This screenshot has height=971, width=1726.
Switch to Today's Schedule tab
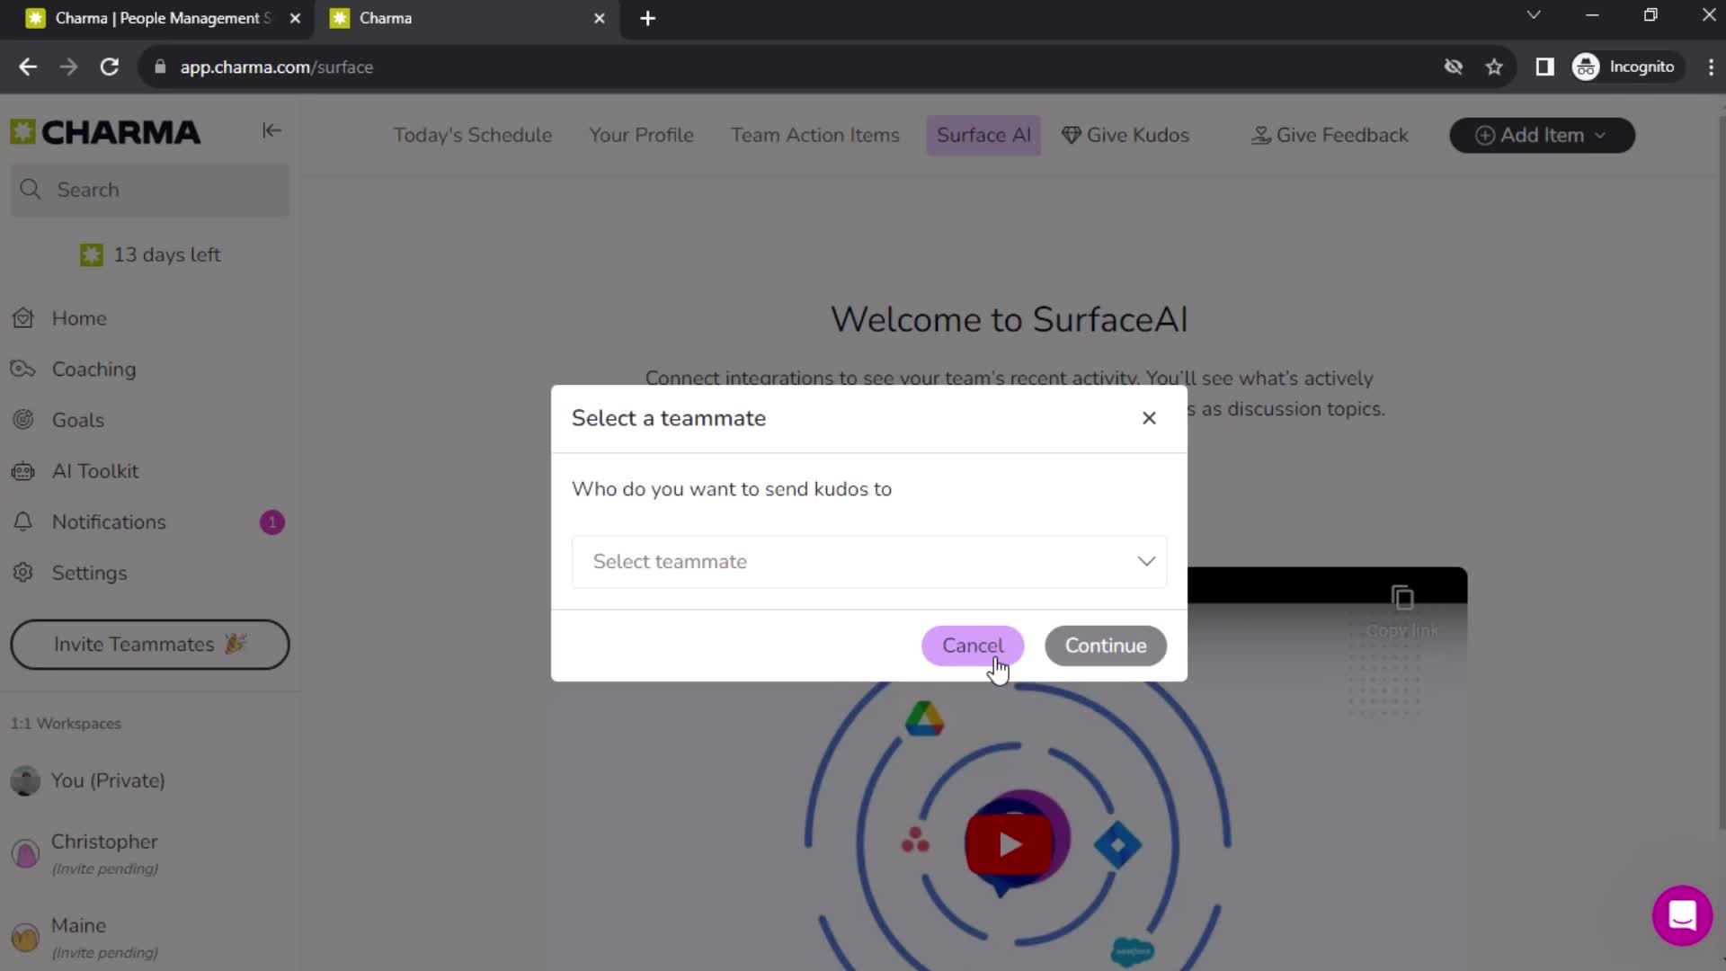(473, 134)
